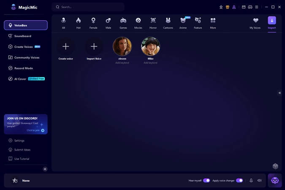Screen dimensions: 285x190
Task: Select the All voices category icon
Action: 63,21
